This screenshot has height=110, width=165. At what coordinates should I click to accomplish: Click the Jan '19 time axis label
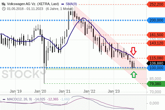pyautogui.click(x=16, y=91)
